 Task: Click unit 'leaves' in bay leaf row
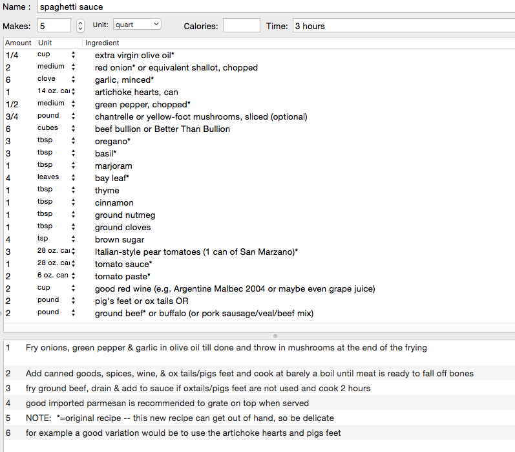[x=48, y=177]
